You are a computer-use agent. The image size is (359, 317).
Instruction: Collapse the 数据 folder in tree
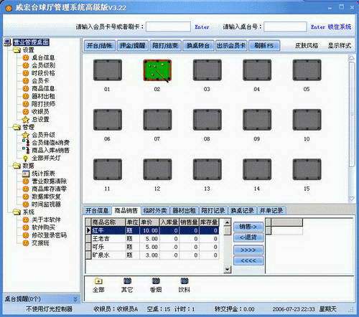coord(17,166)
